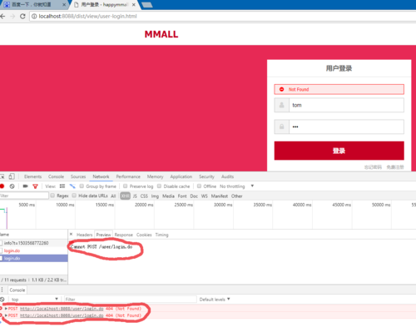Open the Console panel tab in DevTools

click(56, 176)
